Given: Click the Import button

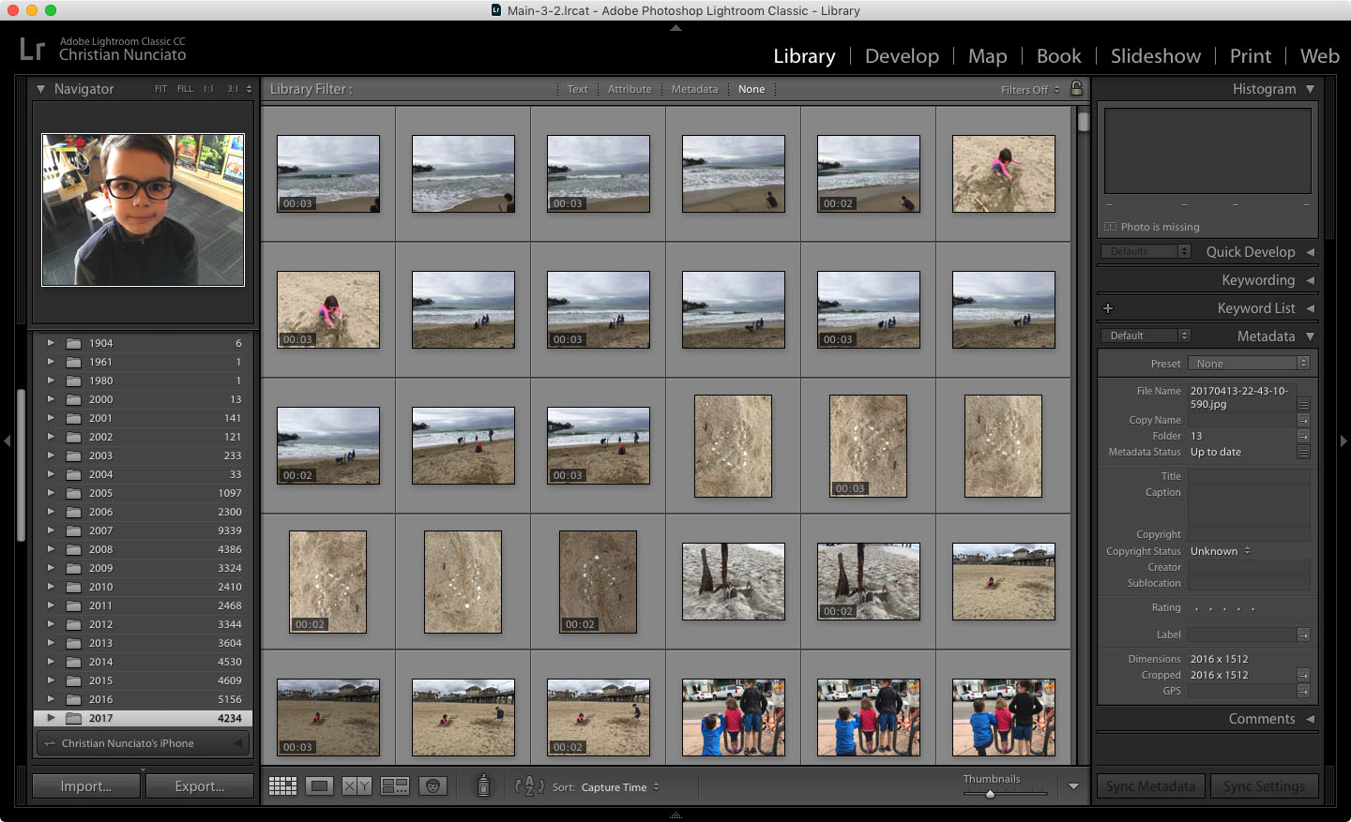Looking at the screenshot, I should pyautogui.click(x=86, y=786).
